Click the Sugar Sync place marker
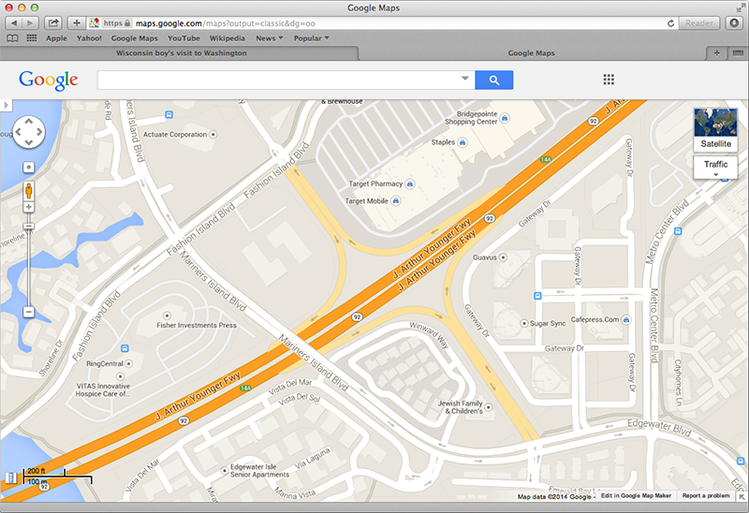The width and height of the screenshot is (749, 513). coord(523,323)
